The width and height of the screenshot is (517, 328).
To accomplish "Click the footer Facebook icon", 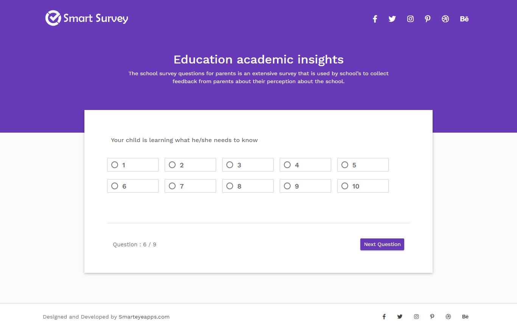I will (x=384, y=317).
